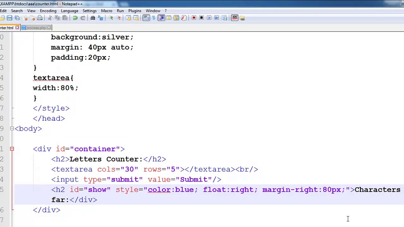The image size is (404, 227).
Task: Click the '</head>' closing tag
Action: coord(49,119)
